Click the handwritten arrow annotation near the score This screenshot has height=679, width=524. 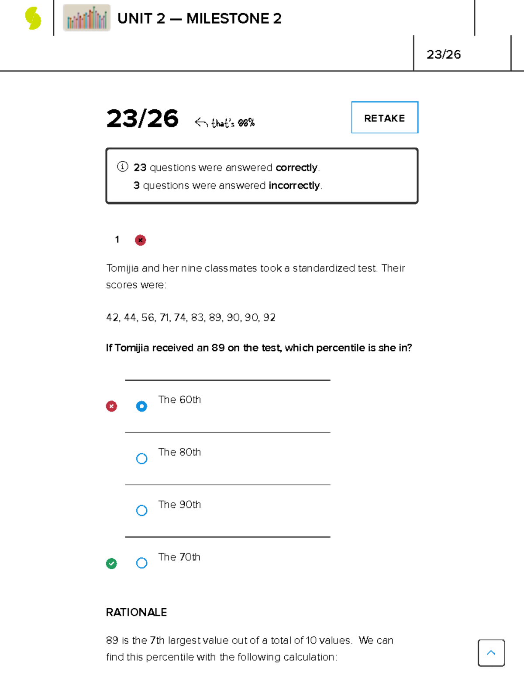pos(201,122)
